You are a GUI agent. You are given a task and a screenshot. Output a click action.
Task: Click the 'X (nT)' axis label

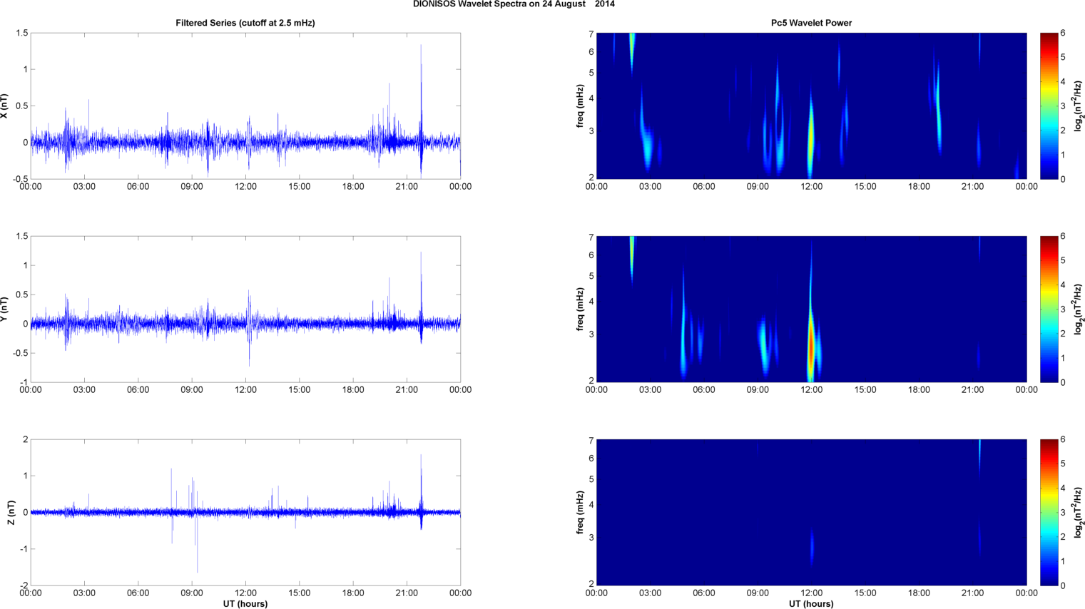coord(5,106)
